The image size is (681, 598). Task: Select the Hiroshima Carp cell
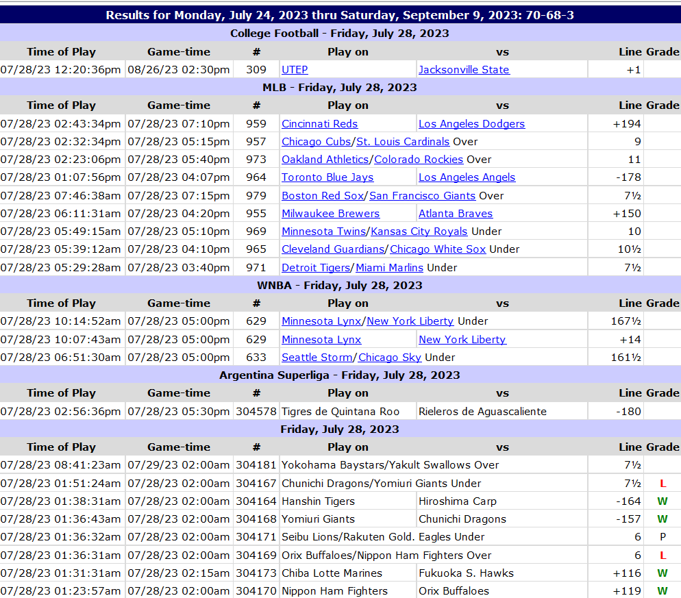pyautogui.click(x=502, y=501)
